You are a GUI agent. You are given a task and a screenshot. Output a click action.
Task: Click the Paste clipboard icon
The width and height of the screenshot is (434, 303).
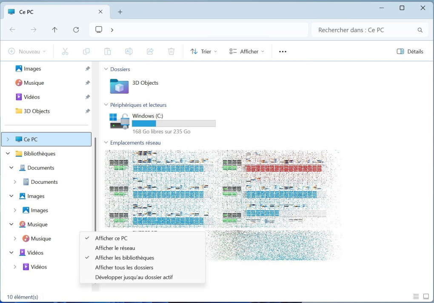108,51
